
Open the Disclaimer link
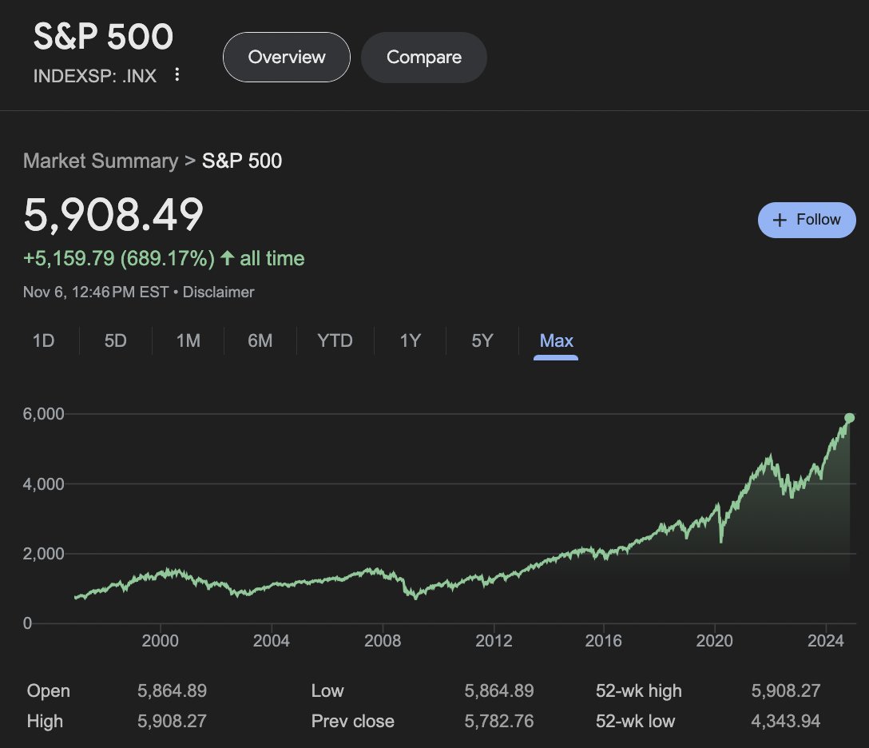click(x=218, y=292)
